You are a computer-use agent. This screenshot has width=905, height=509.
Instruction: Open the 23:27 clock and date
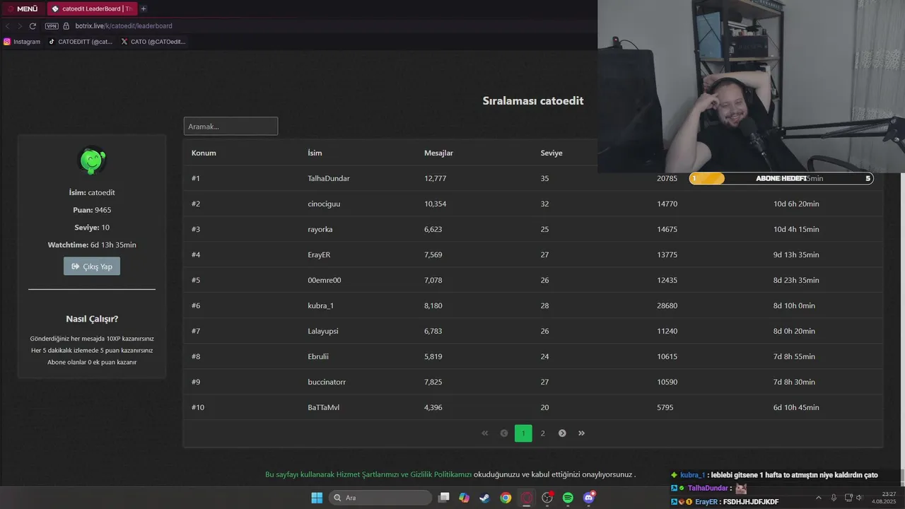point(885,498)
